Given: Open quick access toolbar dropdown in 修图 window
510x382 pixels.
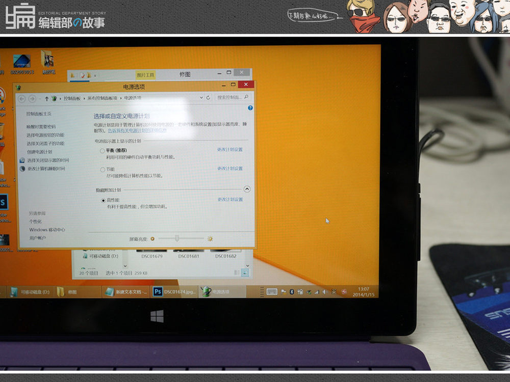Looking at the screenshot, I should point(95,76).
